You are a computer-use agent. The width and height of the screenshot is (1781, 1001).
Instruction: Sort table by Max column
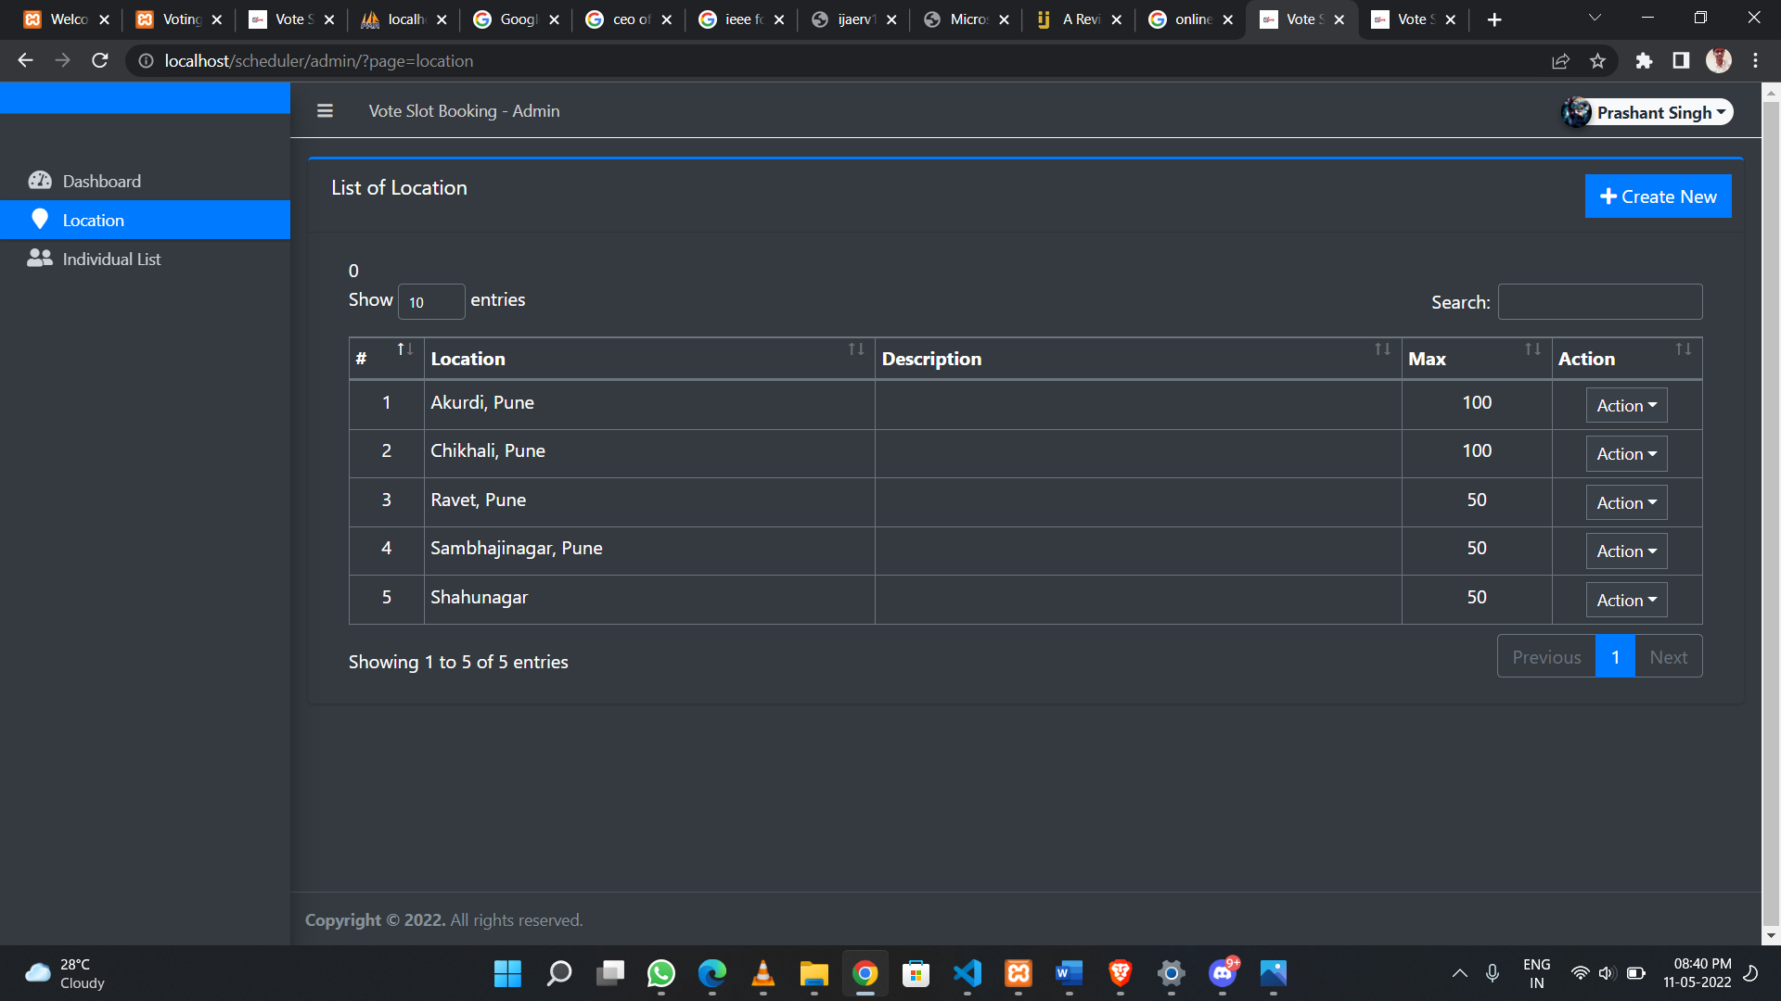point(1477,358)
